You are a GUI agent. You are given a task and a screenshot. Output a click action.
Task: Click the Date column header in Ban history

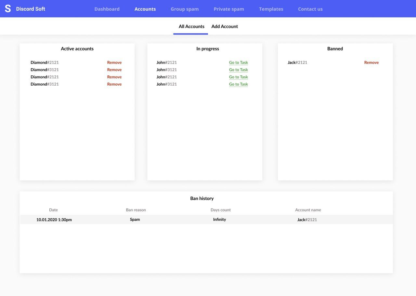click(53, 210)
